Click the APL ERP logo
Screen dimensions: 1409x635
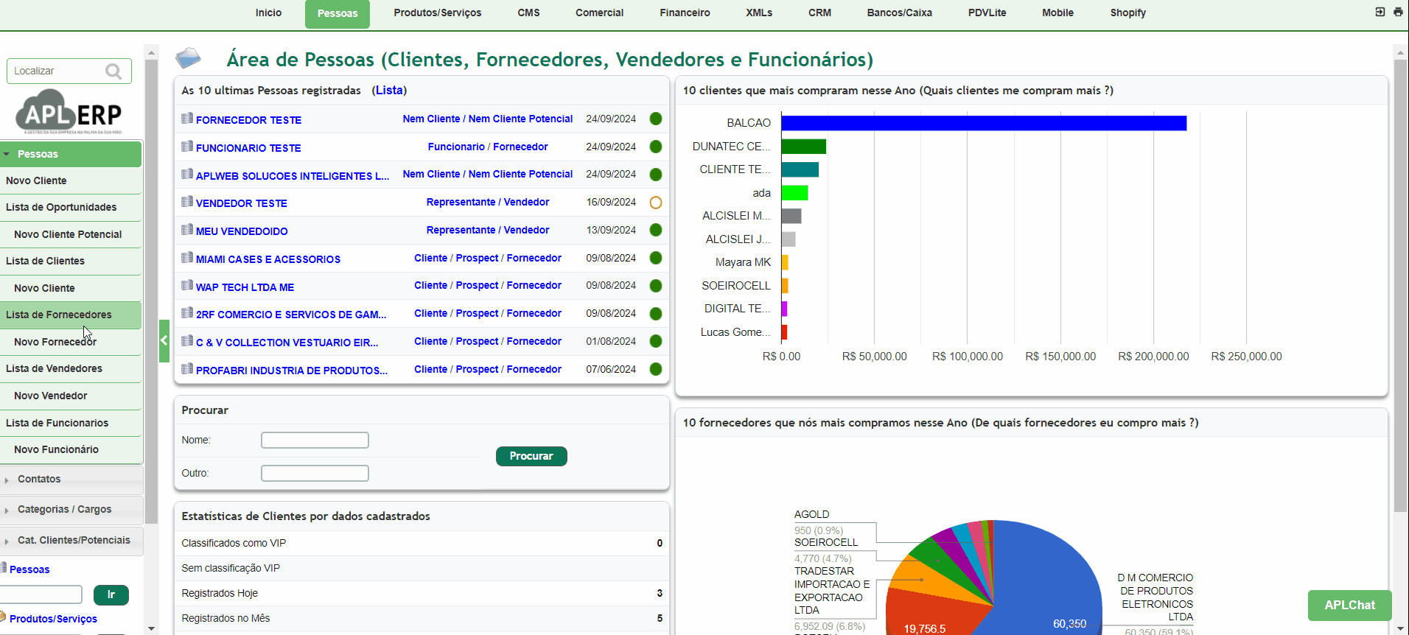coord(69,112)
